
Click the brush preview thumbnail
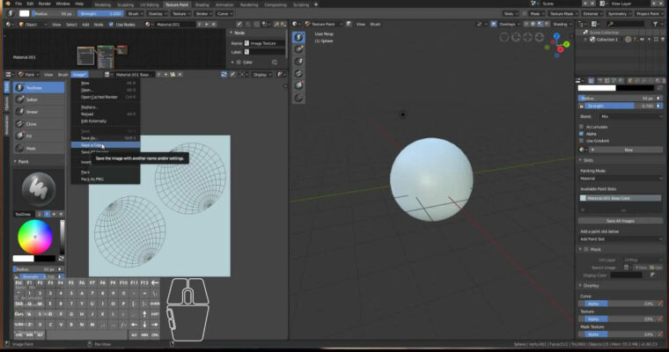(39, 188)
